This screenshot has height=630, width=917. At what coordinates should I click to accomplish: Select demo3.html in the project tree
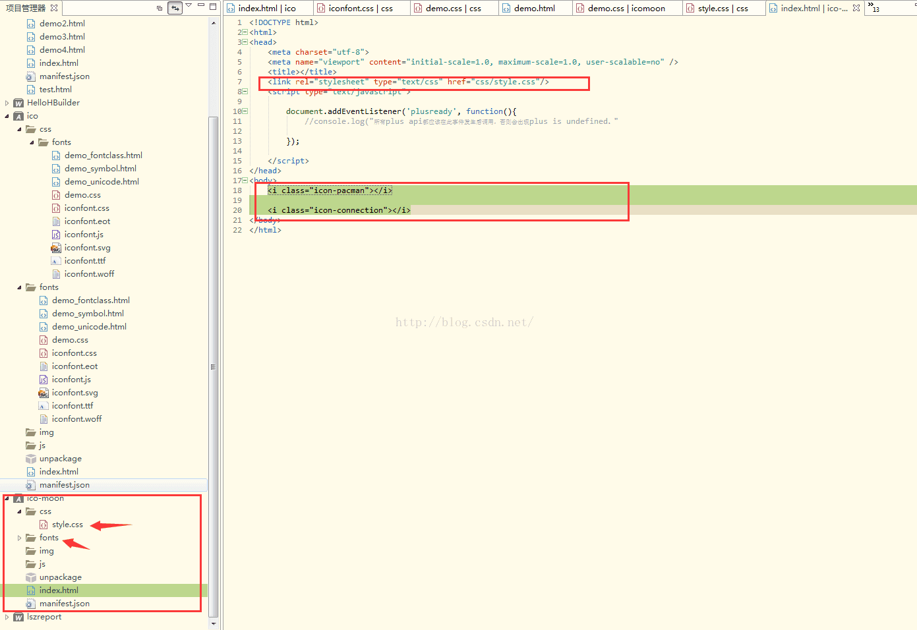pyautogui.click(x=62, y=37)
